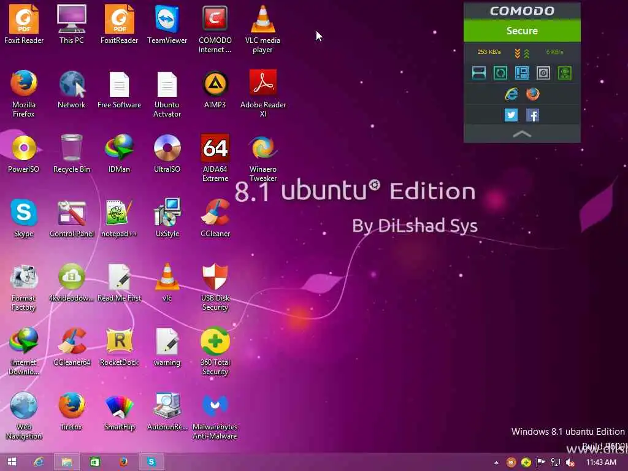Open the Free Software text file
Viewport: 628px width, 471px height.
click(x=119, y=89)
